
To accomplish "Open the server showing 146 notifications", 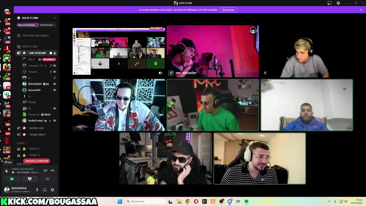I will [7, 104].
